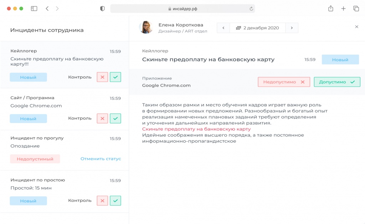Show the tab overview
Image resolution: width=365 pixels, height=224 pixels.
356,9
